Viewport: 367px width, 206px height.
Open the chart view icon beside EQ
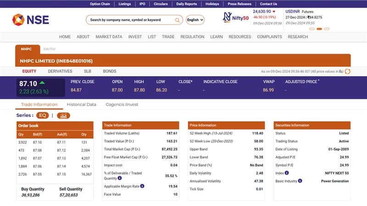pos(63,115)
